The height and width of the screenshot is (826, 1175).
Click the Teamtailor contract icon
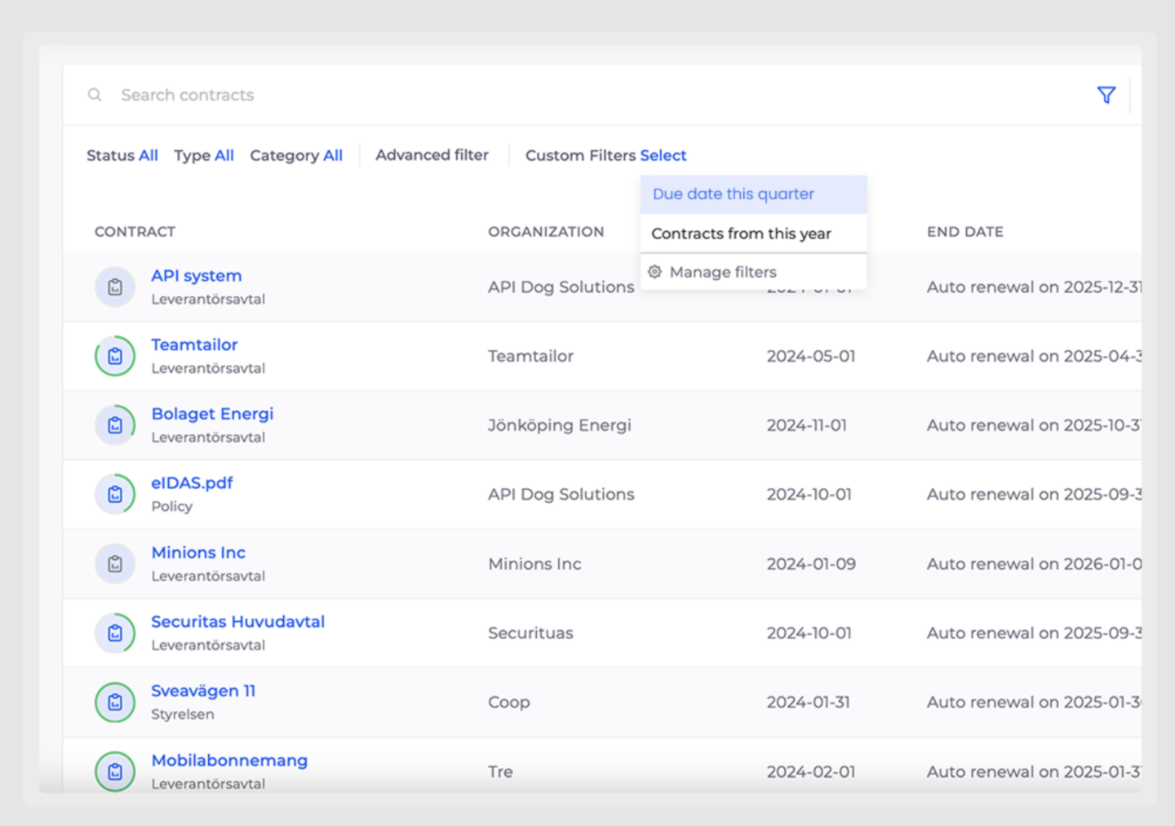[x=115, y=356]
